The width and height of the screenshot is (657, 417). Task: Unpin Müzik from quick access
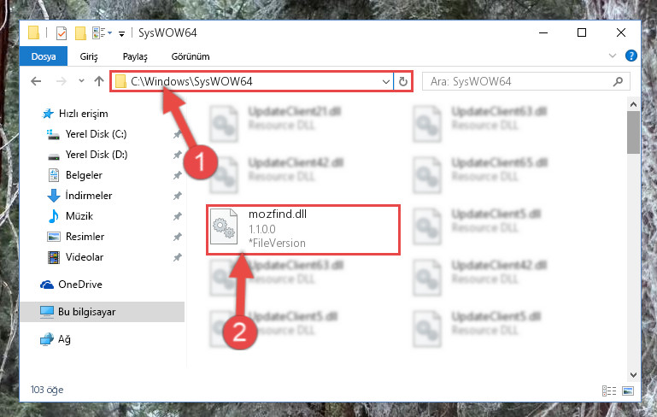[x=177, y=216]
